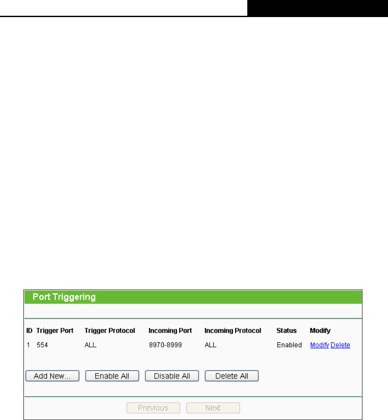The image size is (388, 420).
Task: Click the Trigger Port column header
Action: 55,330
